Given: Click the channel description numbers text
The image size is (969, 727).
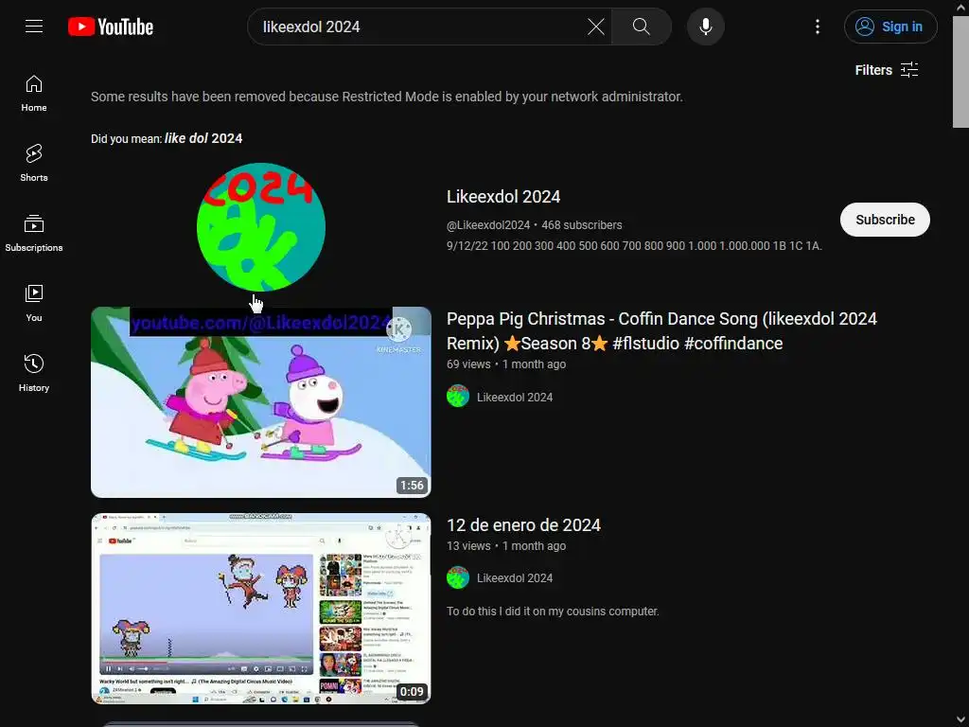Looking at the screenshot, I should (x=634, y=246).
